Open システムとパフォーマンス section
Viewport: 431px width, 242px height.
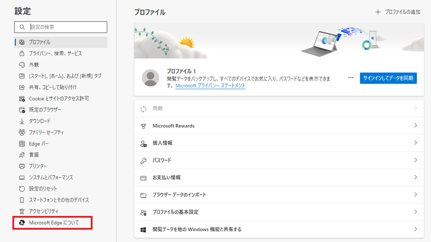point(61,177)
